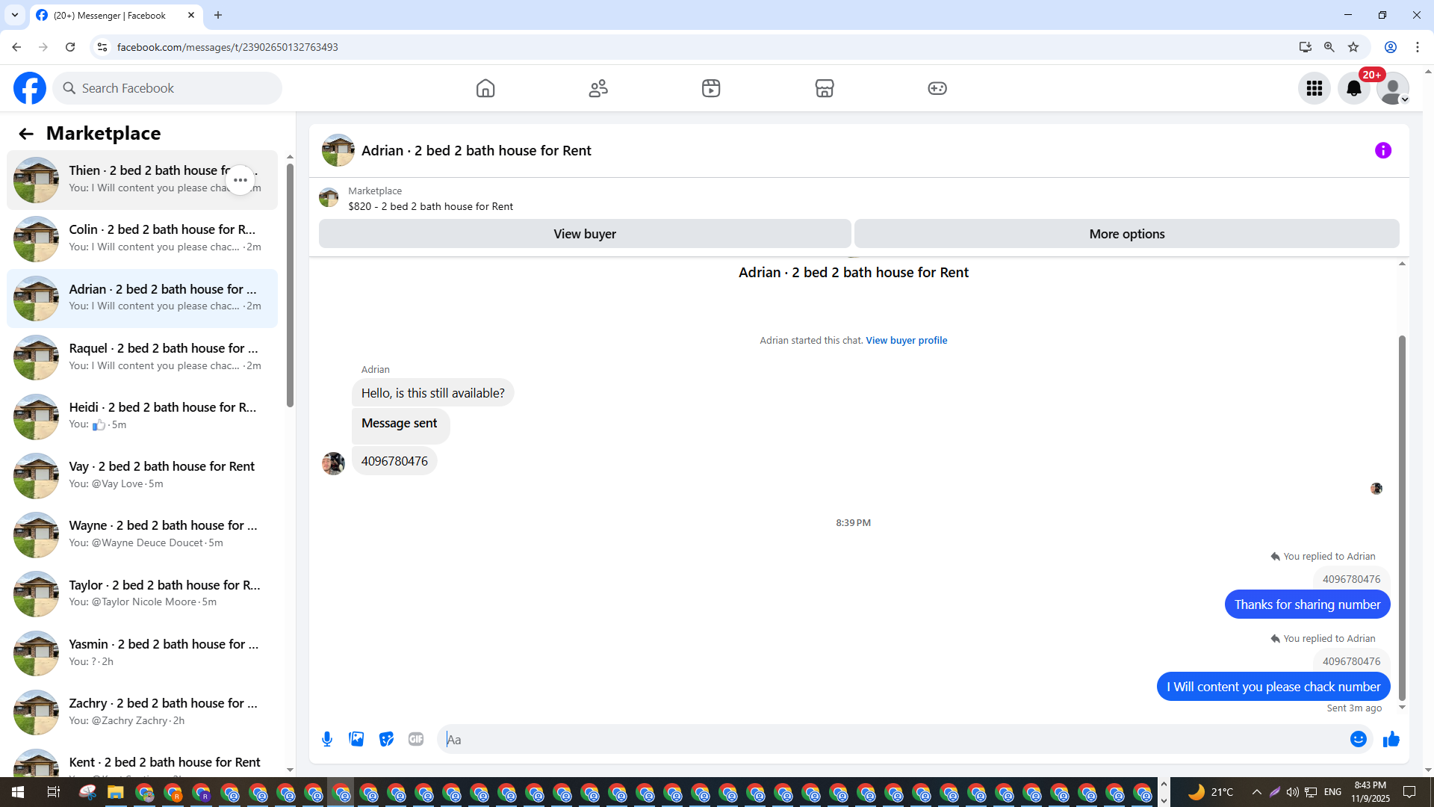Screen dimensions: 1434x807
Task: Open the Thien conversation
Action: click(x=142, y=180)
